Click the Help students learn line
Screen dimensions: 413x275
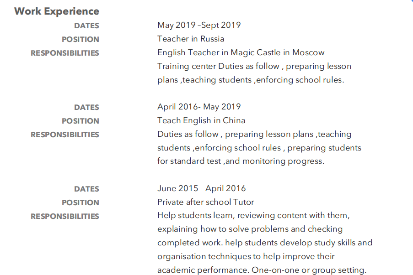[253, 215]
